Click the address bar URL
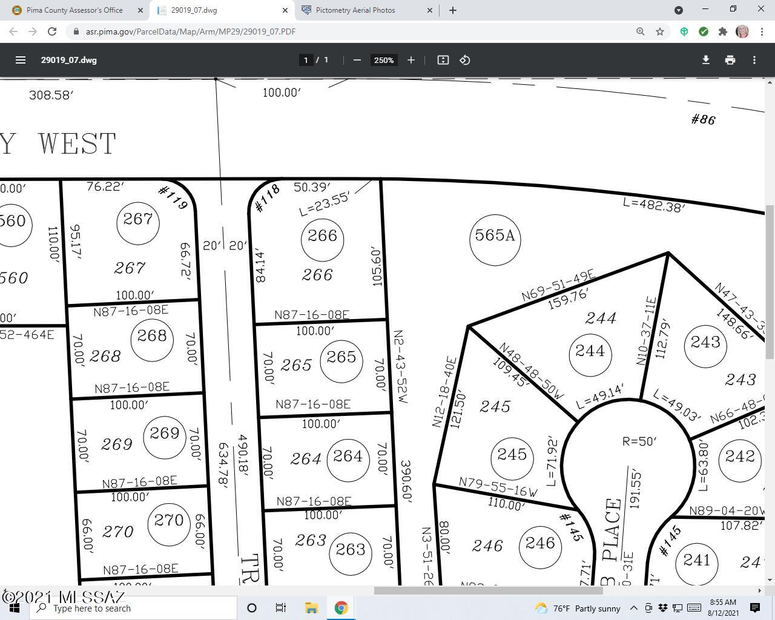Viewport: 775px width, 620px height. (191, 31)
